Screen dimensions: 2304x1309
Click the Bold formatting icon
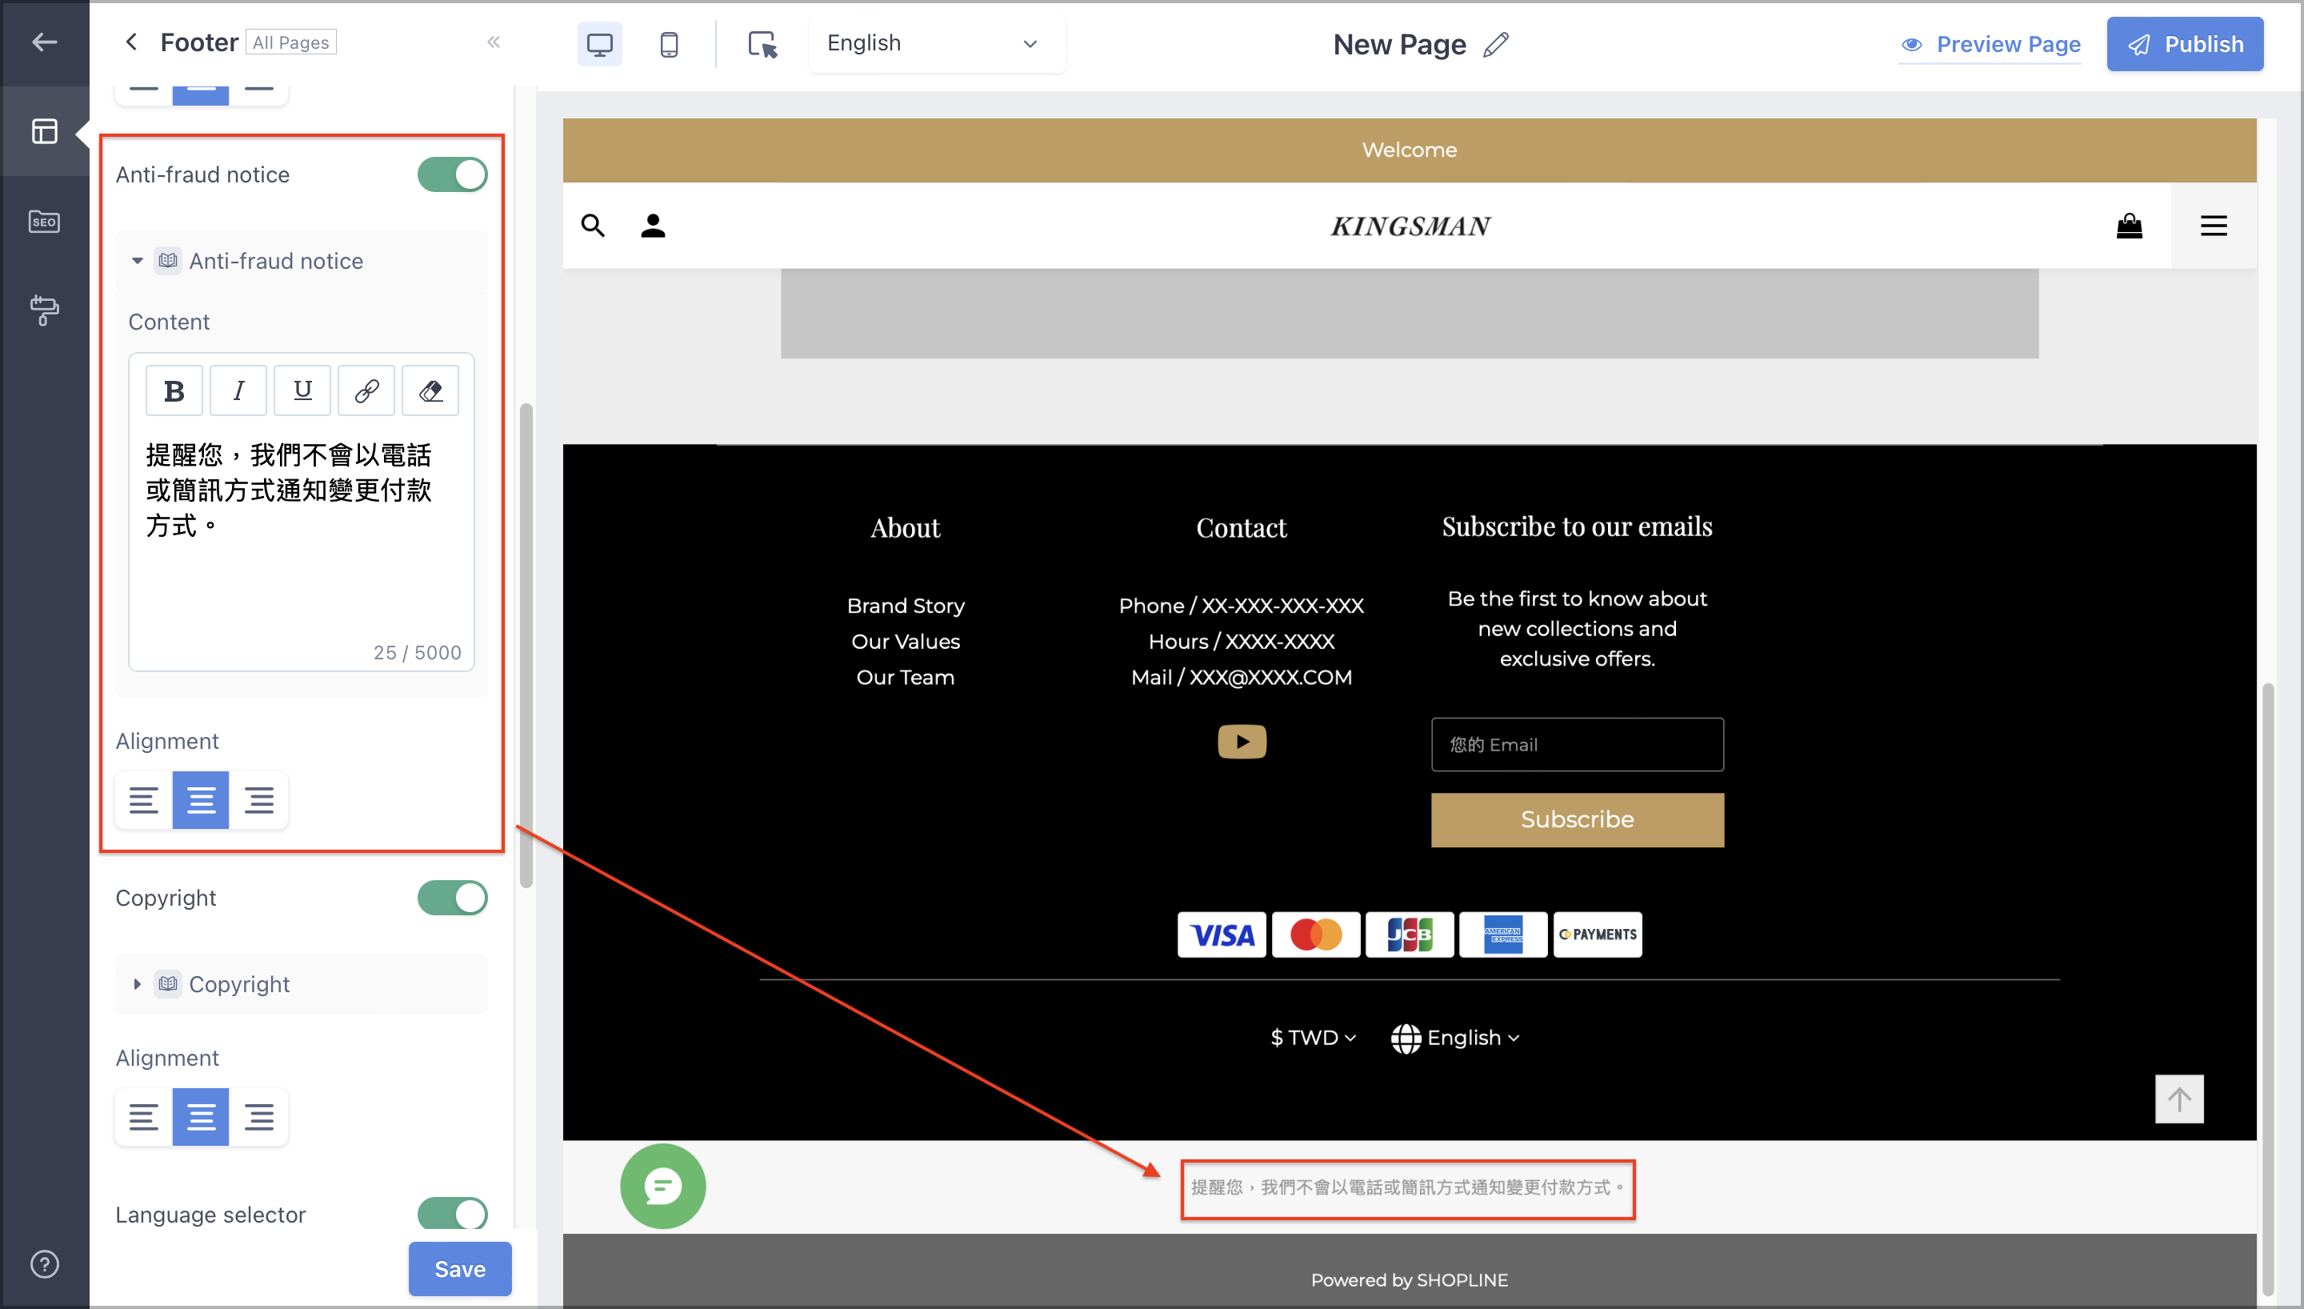point(173,393)
